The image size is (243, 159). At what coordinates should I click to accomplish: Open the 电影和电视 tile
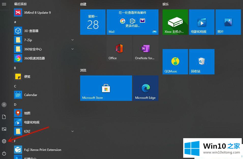(x=202, y=22)
